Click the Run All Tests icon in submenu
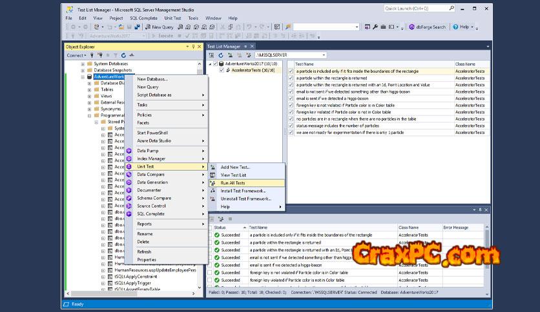 pyautogui.click(x=213, y=183)
